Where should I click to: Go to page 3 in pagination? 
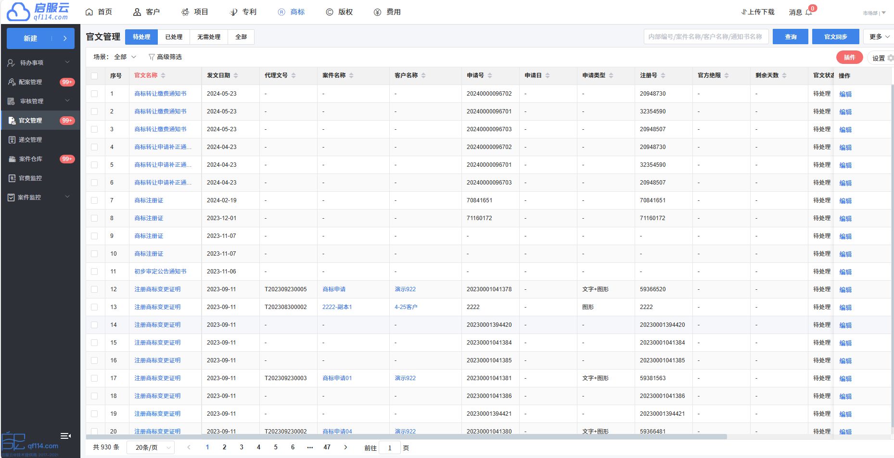coord(242,447)
